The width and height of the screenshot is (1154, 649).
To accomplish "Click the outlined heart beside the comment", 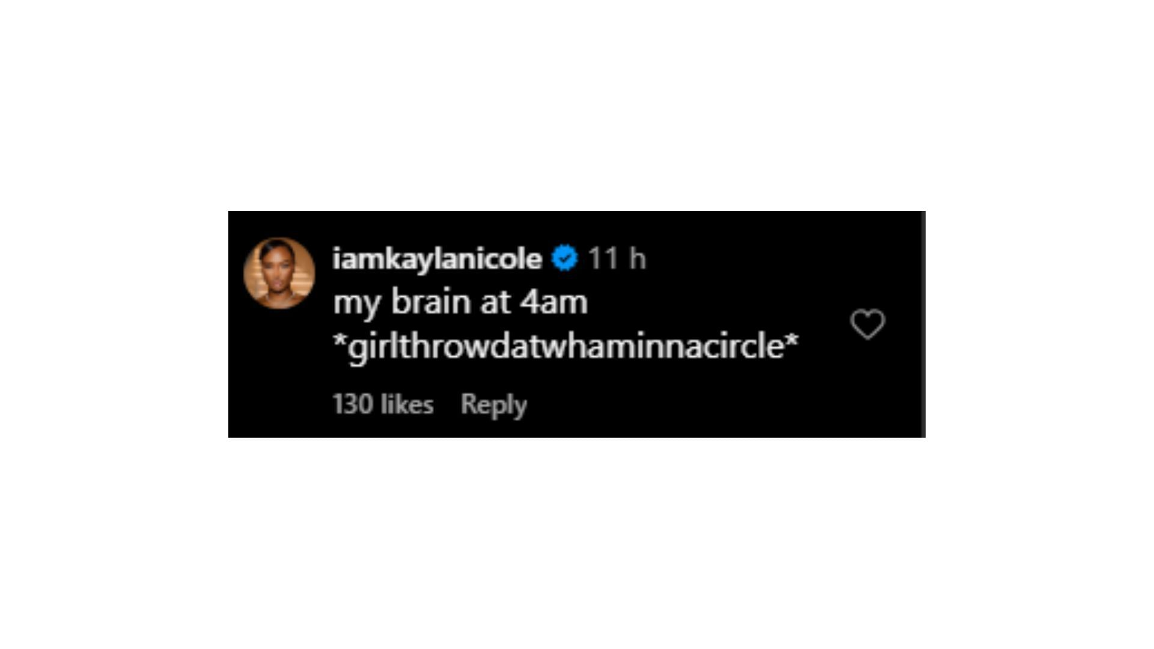I will [x=867, y=324].
